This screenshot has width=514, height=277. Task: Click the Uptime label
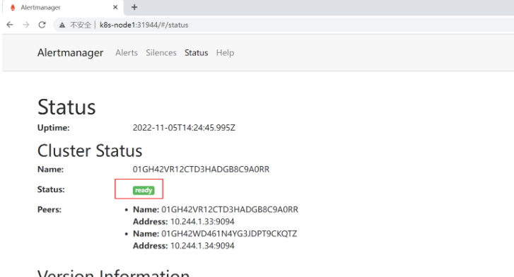pos(54,128)
